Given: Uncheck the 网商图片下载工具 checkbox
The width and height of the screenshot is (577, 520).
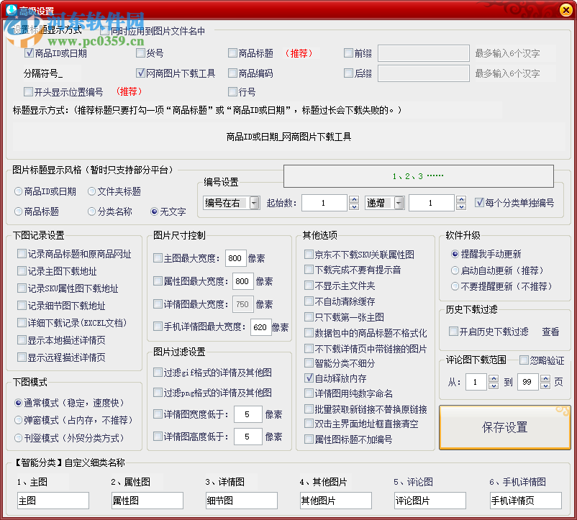Looking at the screenshot, I should pos(140,73).
